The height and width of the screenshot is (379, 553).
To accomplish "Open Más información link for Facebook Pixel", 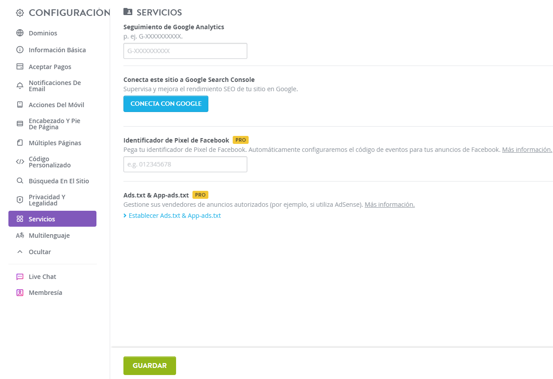I will (x=527, y=150).
